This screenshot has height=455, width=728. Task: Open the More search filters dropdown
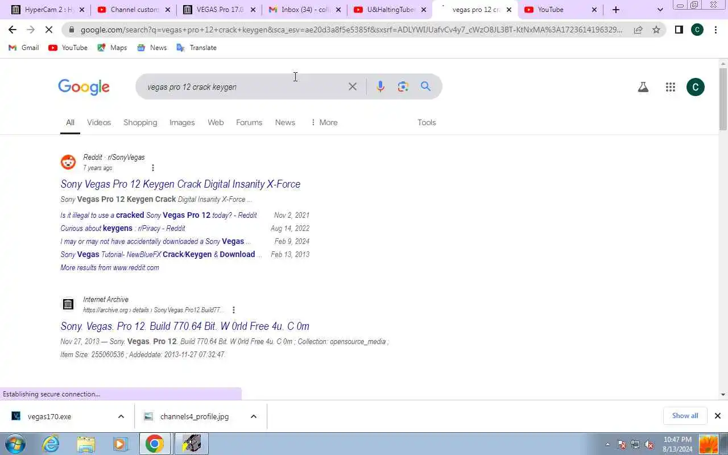pos(324,122)
